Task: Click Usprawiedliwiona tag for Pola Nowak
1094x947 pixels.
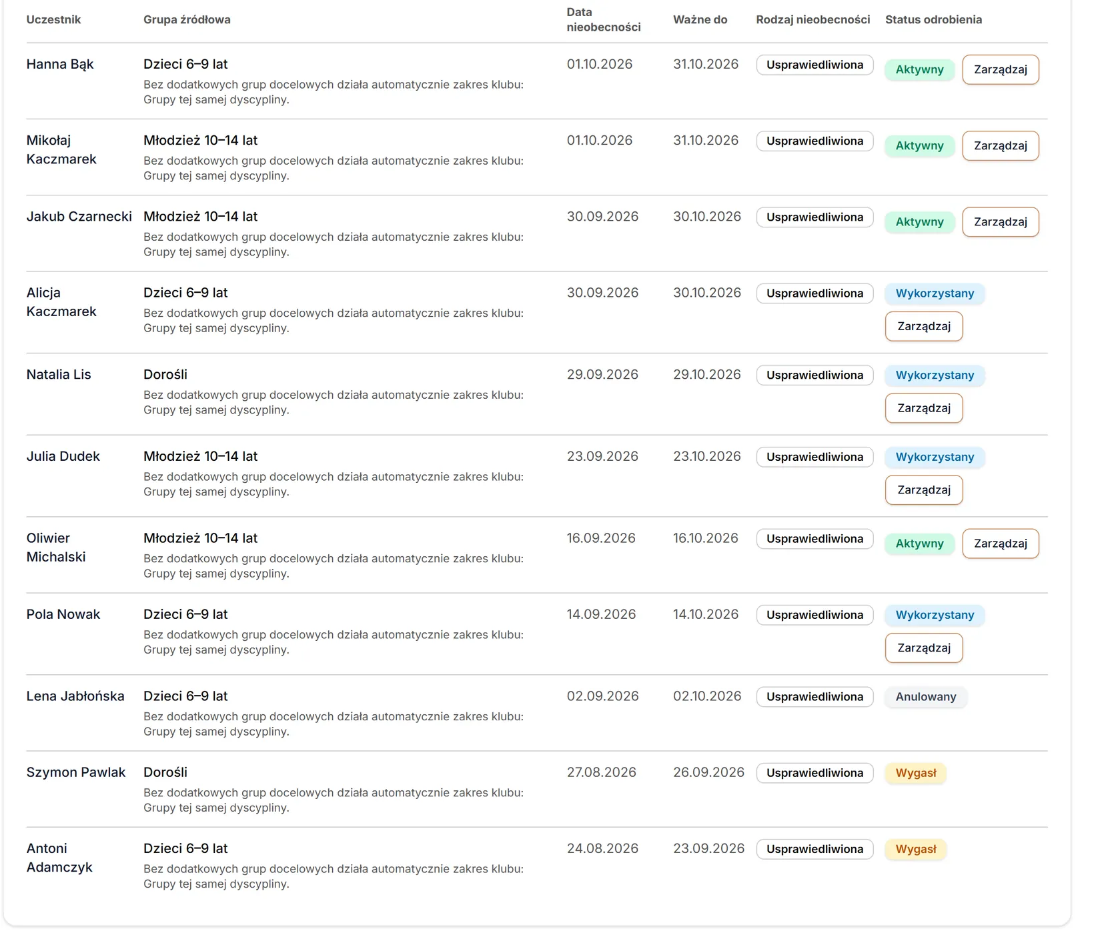Action: 814,615
